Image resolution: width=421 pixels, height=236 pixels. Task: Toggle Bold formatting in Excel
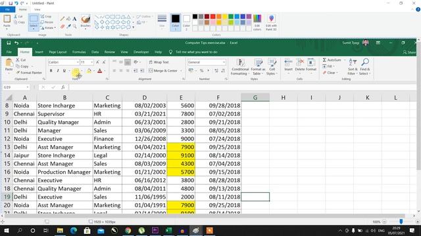coord(51,71)
